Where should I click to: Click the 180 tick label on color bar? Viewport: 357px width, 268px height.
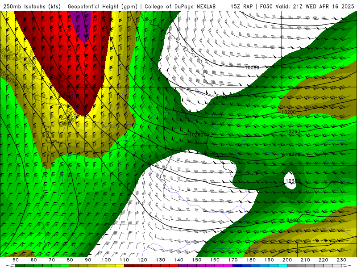251,260
